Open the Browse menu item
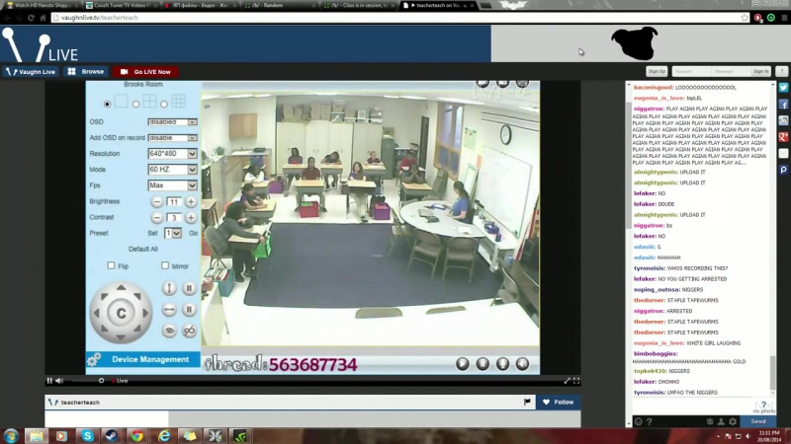The height and width of the screenshot is (444, 791). pos(86,71)
